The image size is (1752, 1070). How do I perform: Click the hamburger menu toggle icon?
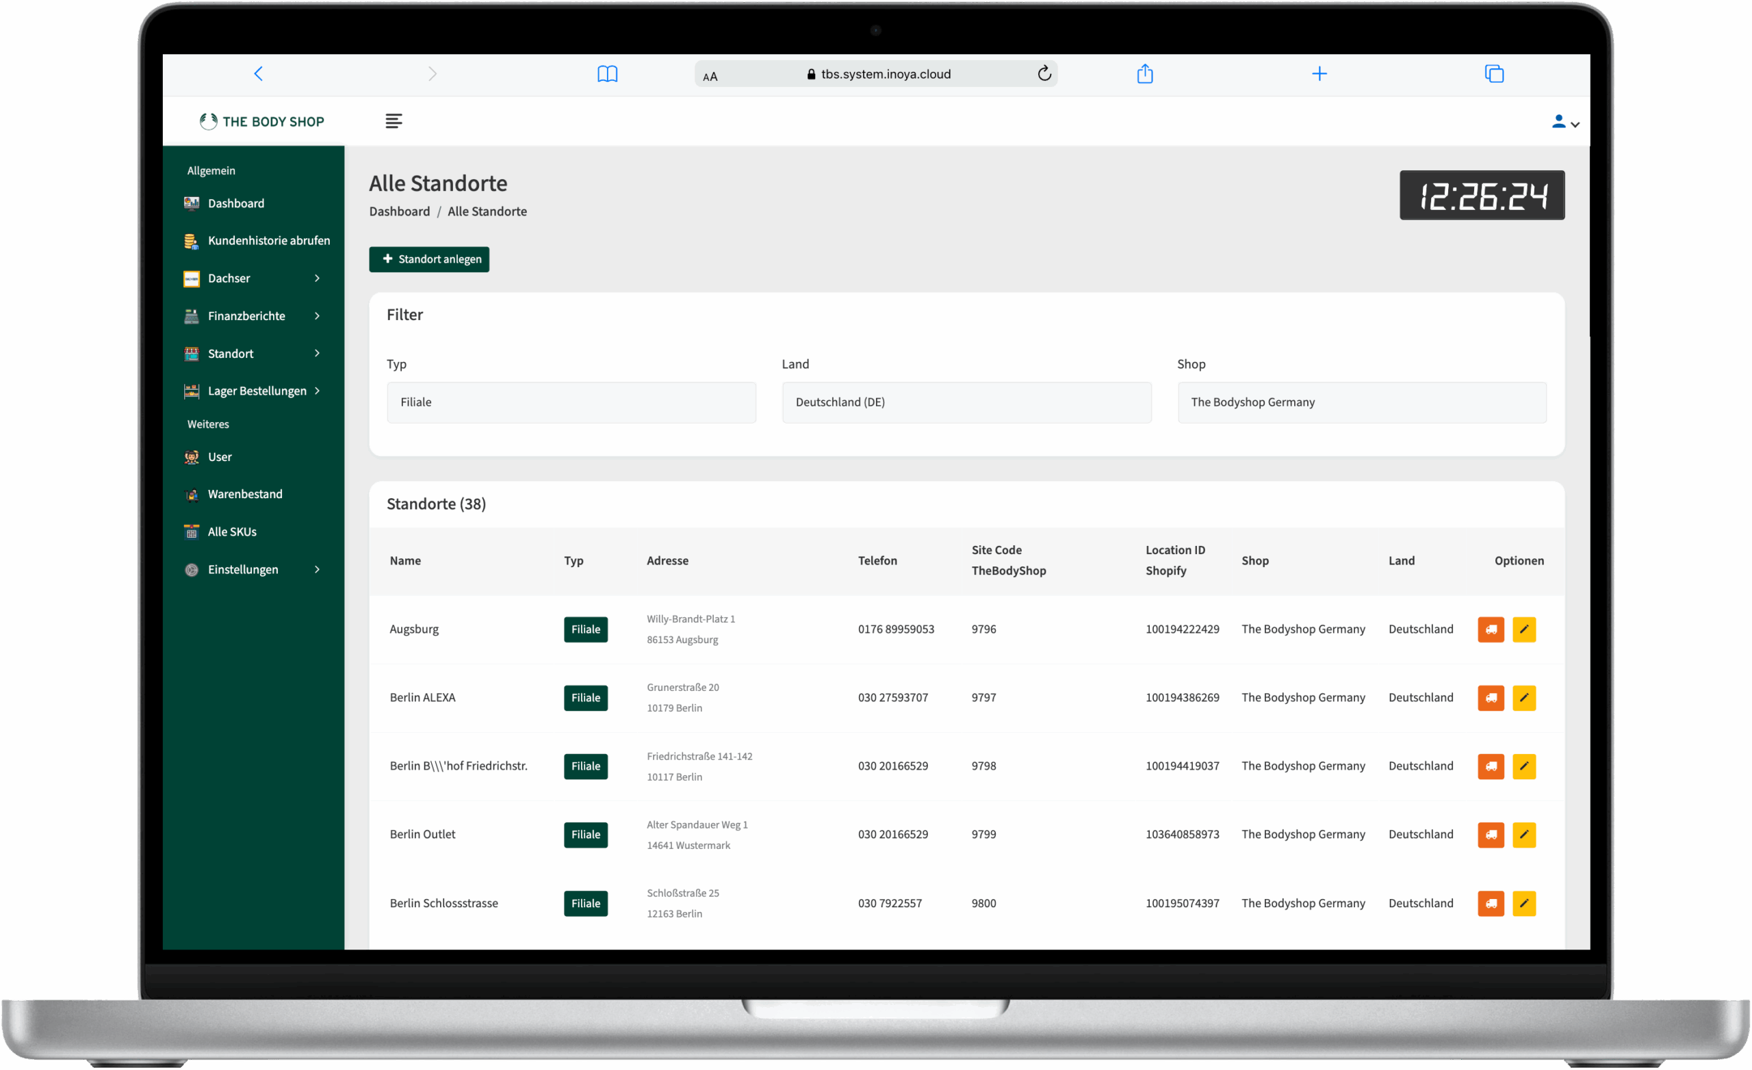(394, 121)
